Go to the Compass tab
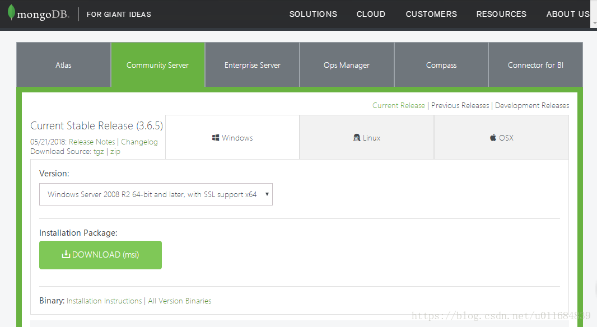The image size is (597, 327). pyautogui.click(x=441, y=65)
